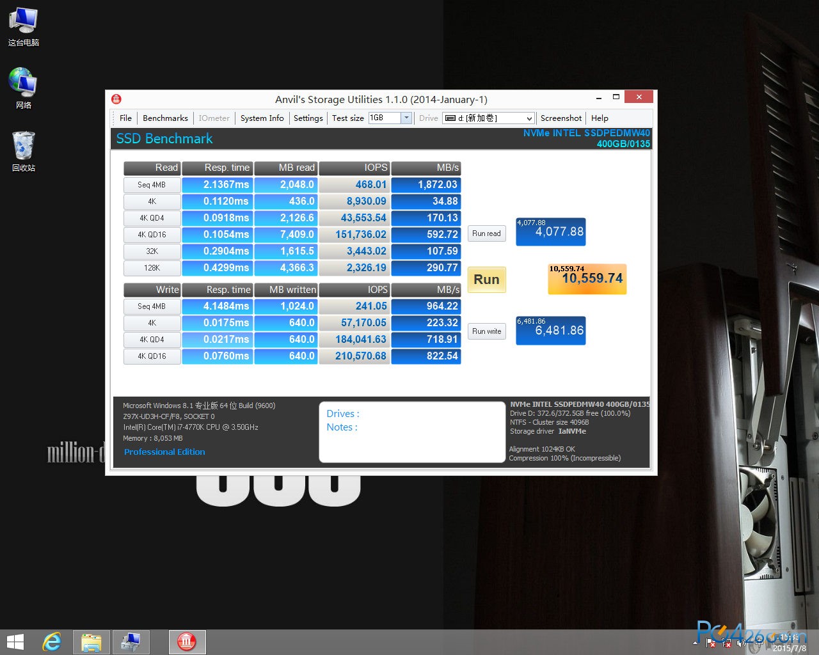Open the 网络 network desktop icon

coord(24,89)
